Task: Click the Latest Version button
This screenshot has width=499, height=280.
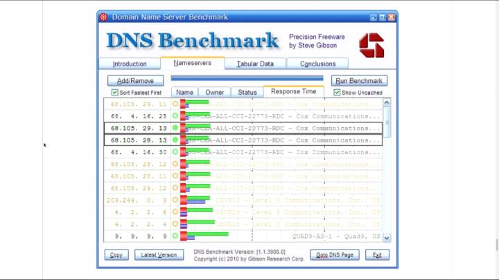Action: (159, 255)
